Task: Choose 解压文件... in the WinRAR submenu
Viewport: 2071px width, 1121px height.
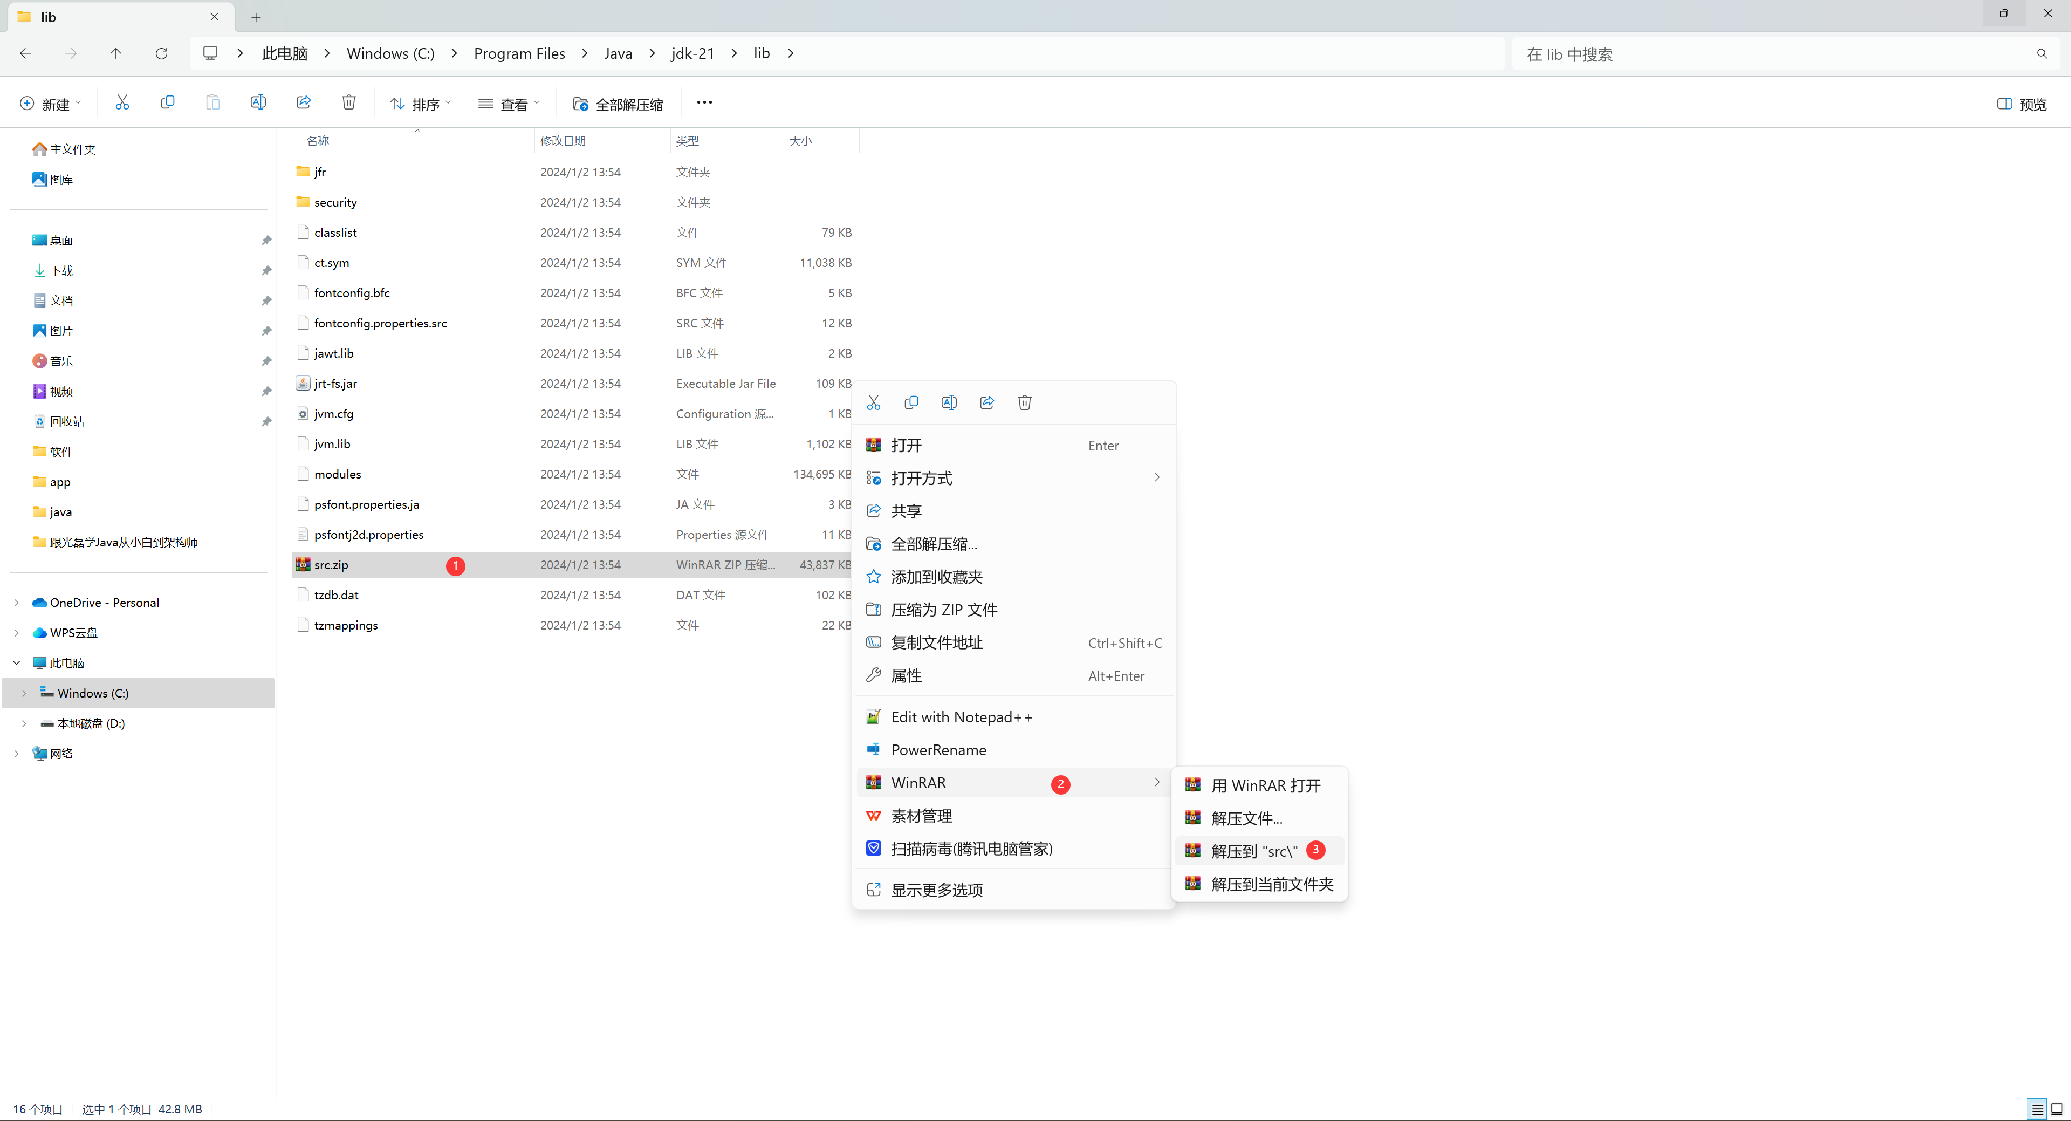Action: pyautogui.click(x=1260, y=818)
